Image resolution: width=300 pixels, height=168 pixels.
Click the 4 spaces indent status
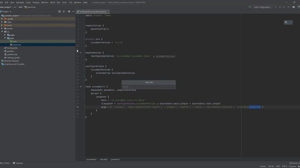(292, 167)
